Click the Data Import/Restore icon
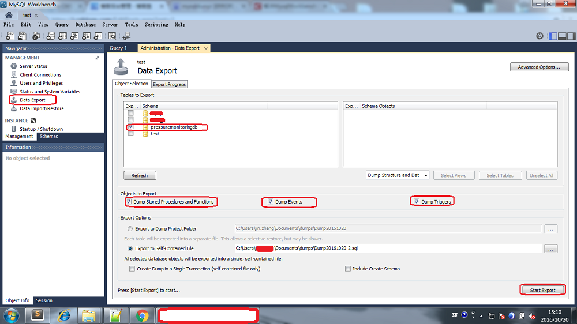Image resolution: width=577 pixels, height=324 pixels. (14, 108)
